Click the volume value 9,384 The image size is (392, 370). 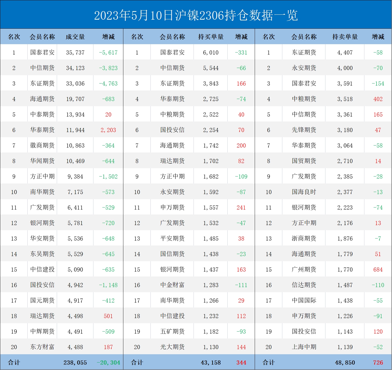click(x=75, y=176)
